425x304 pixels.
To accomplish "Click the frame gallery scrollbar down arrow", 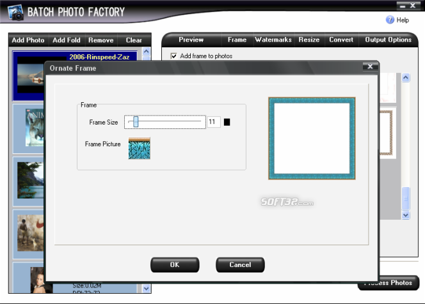I will 406,215.
